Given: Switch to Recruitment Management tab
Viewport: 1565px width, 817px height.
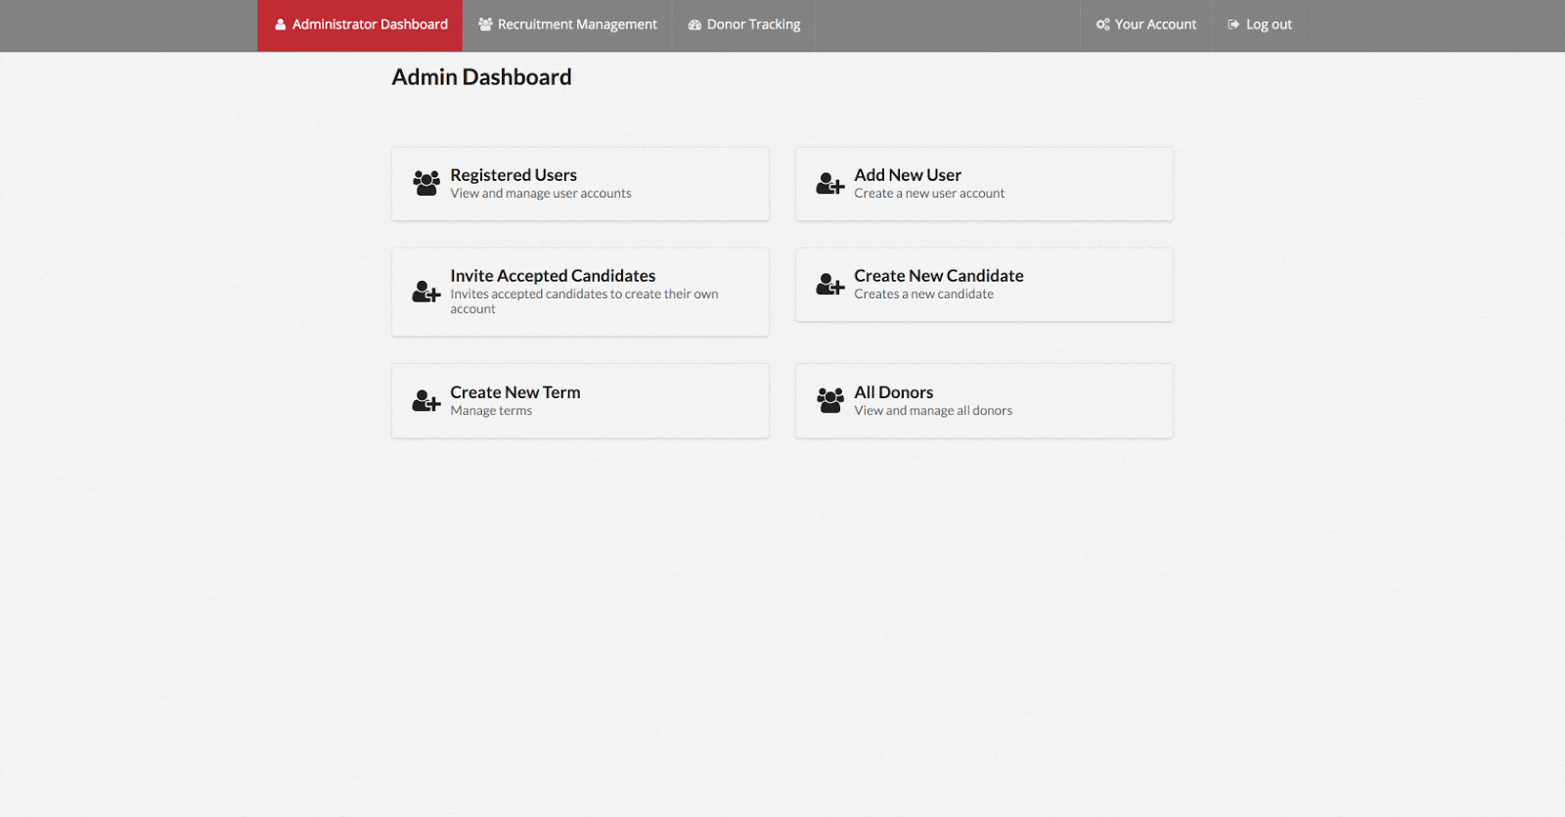Looking at the screenshot, I should click(567, 25).
